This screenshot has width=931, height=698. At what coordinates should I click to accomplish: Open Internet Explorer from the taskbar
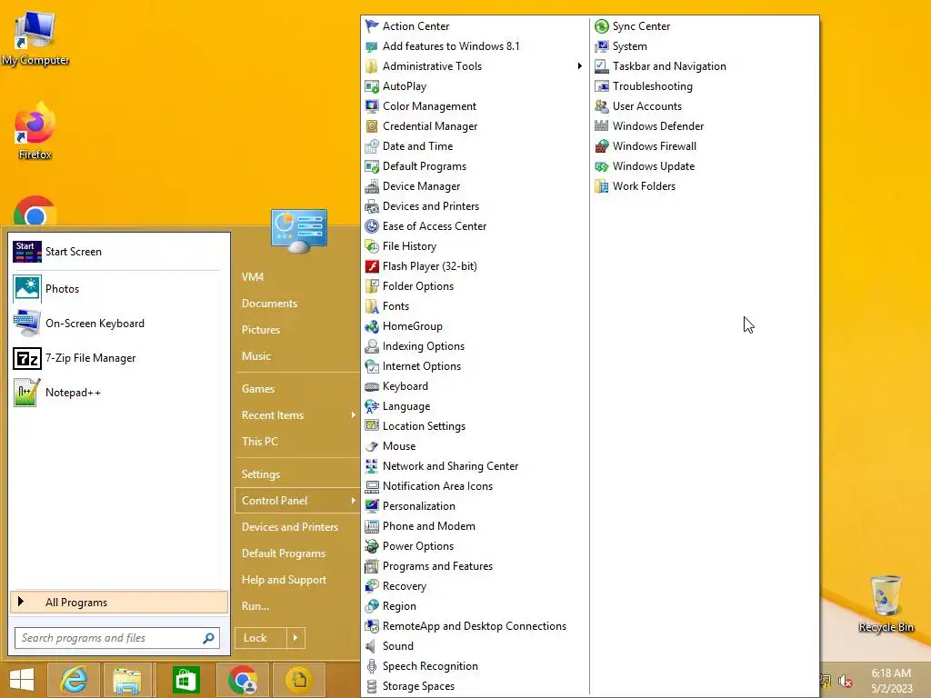[74, 680]
